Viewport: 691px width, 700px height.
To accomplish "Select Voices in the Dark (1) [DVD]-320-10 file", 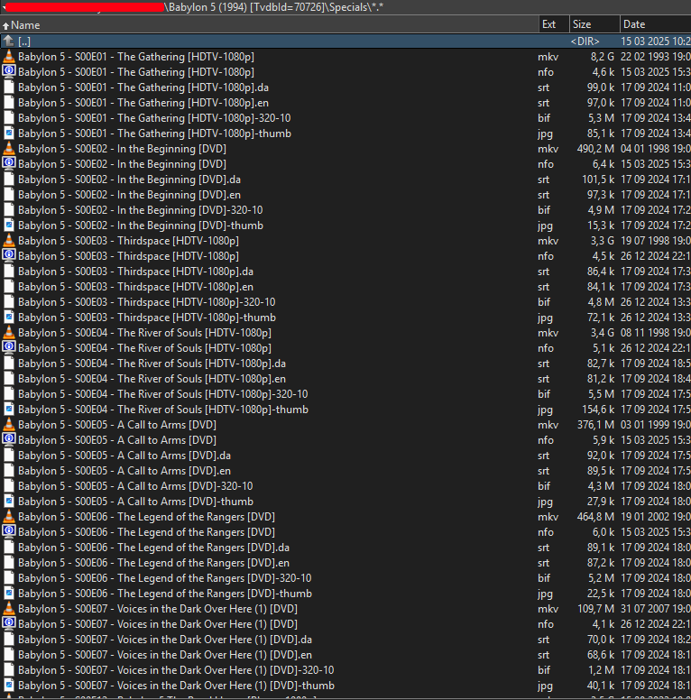I will (345, 670).
